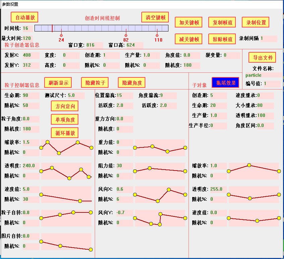Click the 粒子自转 curve graph
The width and height of the screenshot is (284, 259).
click(66, 218)
